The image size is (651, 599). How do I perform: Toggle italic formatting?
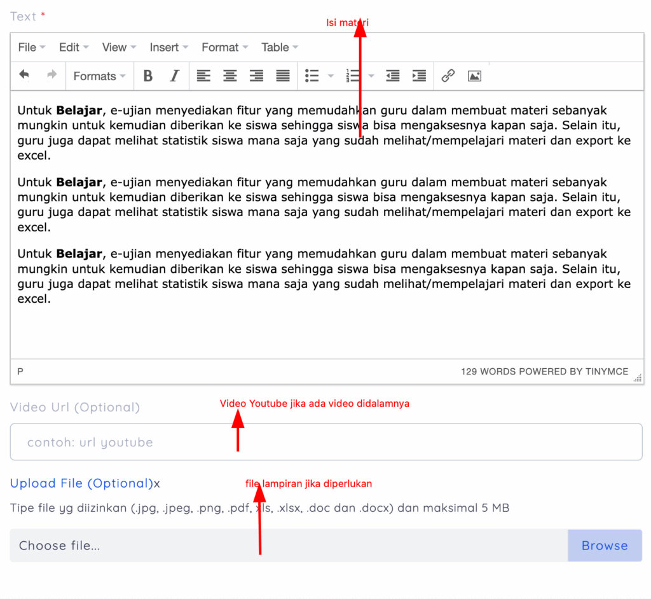174,76
